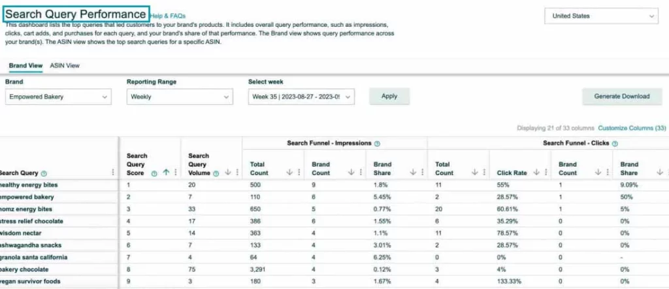This screenshot has width=669, height=289.
Task: Click Search Query Volume sort arrow
Action: coord(228,173)
